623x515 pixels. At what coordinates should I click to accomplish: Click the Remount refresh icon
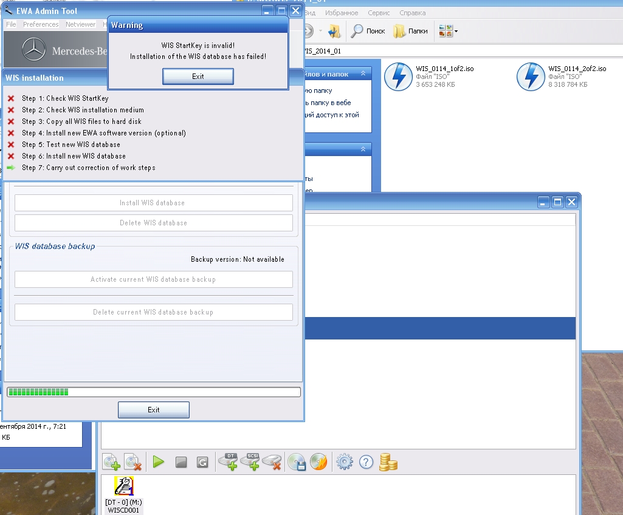coord(202,462)
